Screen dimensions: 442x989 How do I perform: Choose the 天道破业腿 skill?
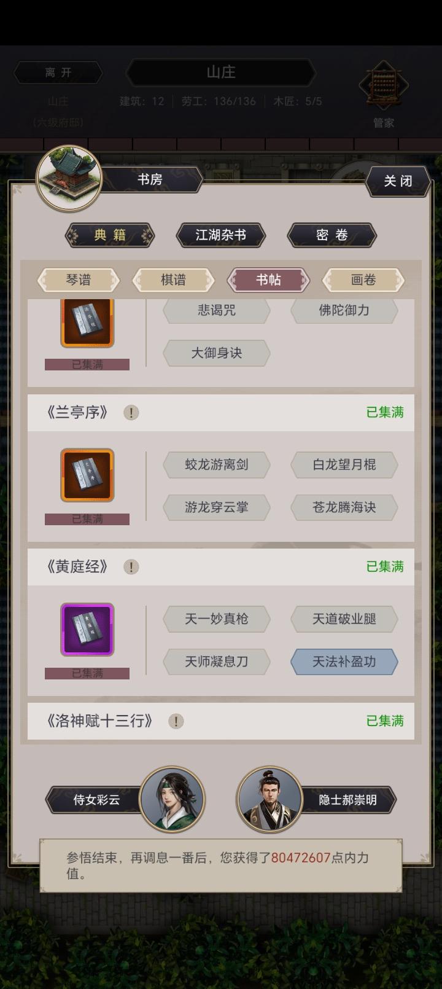point(344,619)
